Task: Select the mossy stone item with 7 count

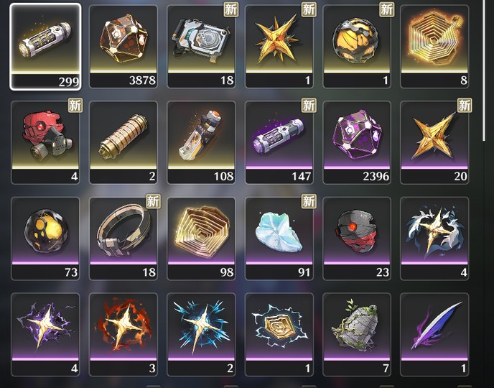Action: (357, 335)
